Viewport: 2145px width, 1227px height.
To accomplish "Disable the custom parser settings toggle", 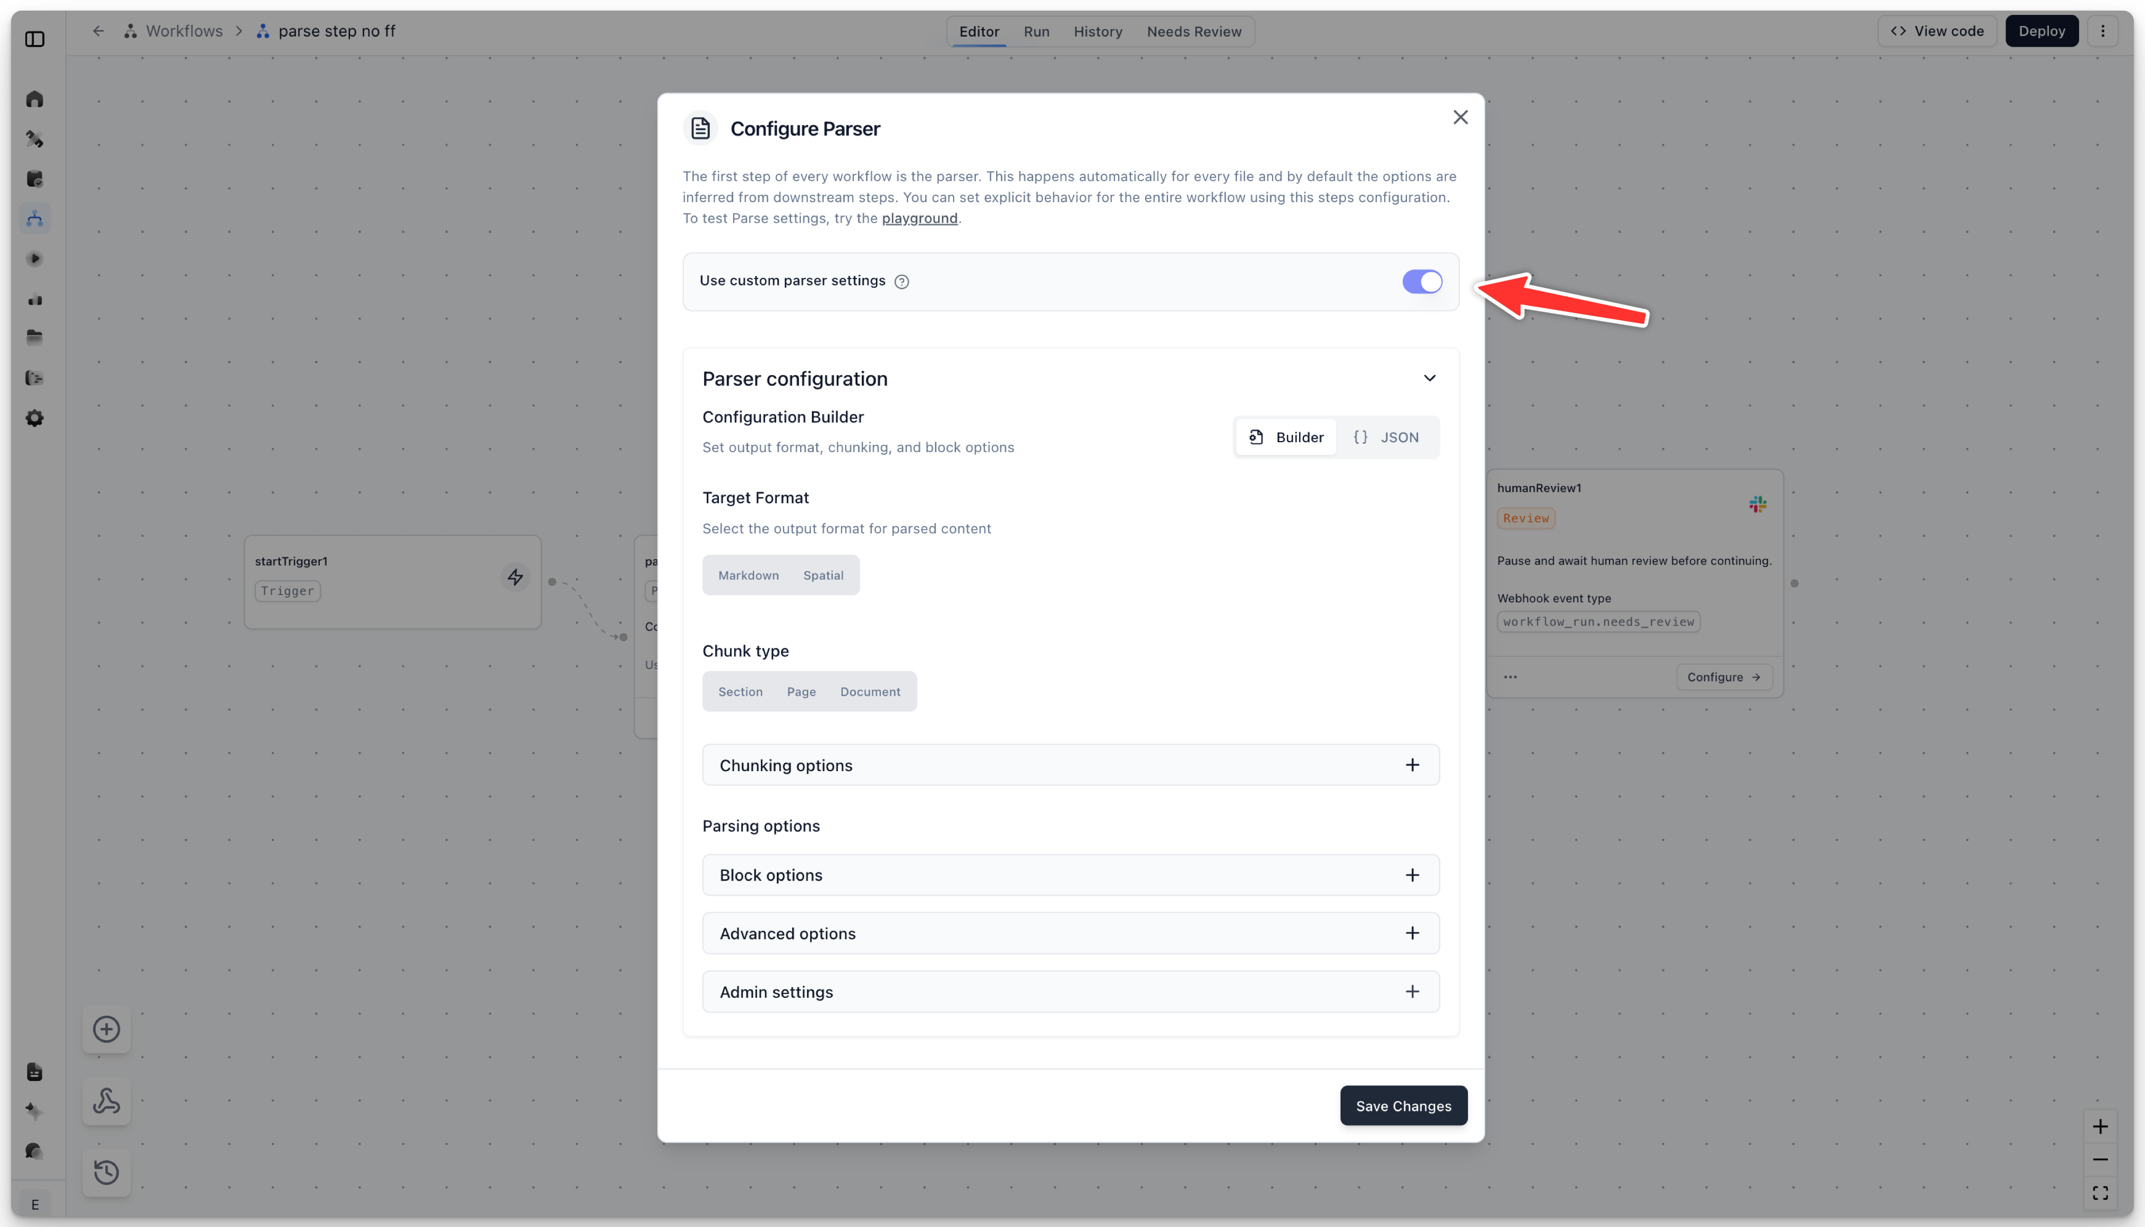I will point(1422,281).
